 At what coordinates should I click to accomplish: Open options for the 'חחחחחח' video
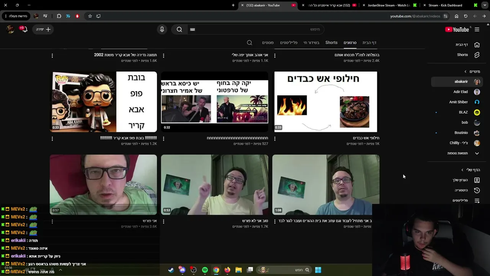click(163, 139)
